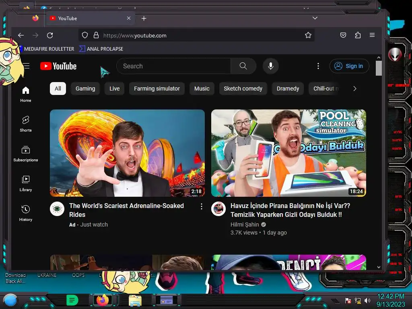Click the scrollbar up arrow

[379, 58]
